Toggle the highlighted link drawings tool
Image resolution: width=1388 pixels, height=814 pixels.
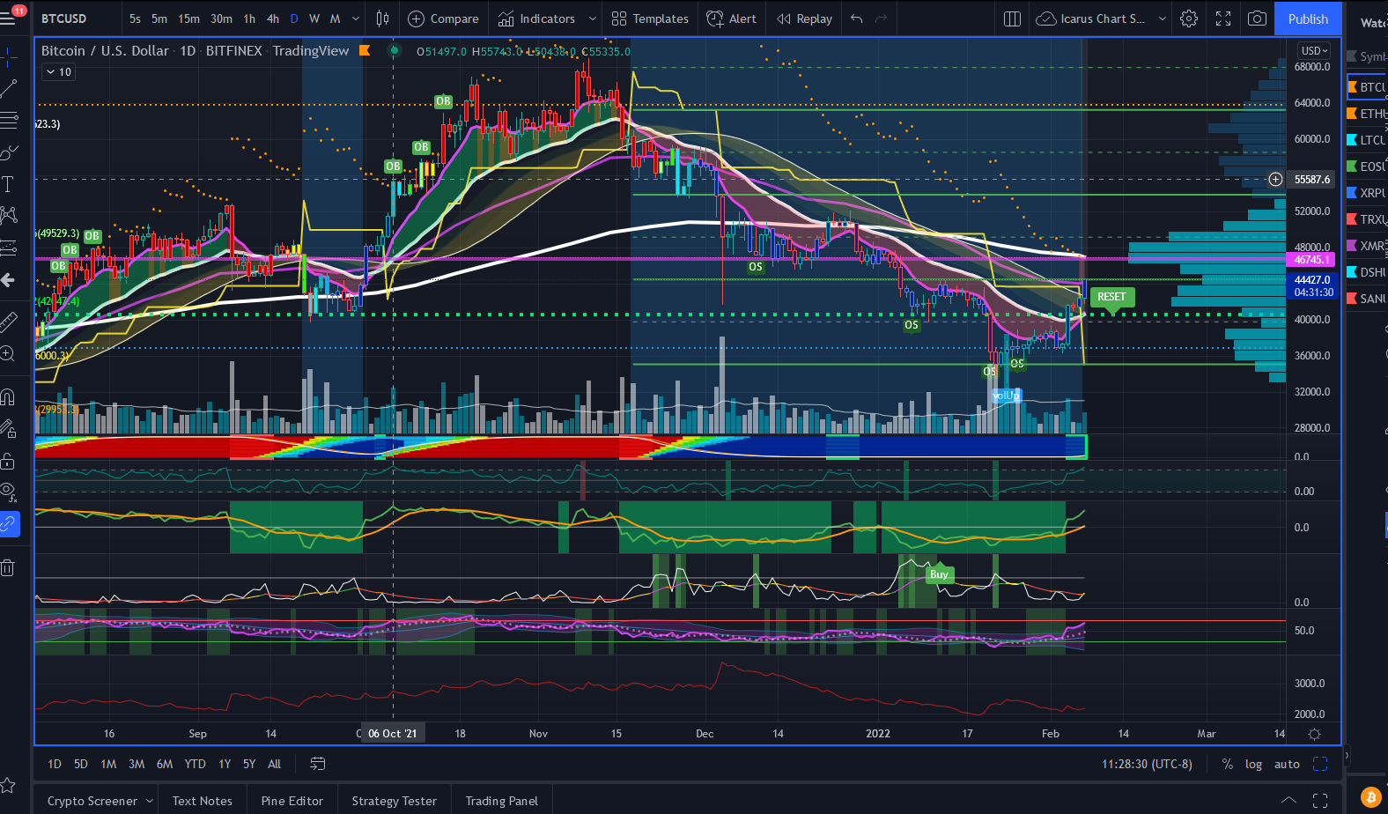click(9, 524)
